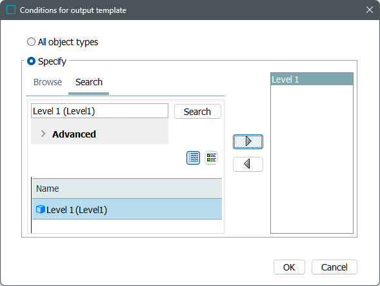The image size is (380, 286).
Task: Click the Search button
Action: point(197,112)
